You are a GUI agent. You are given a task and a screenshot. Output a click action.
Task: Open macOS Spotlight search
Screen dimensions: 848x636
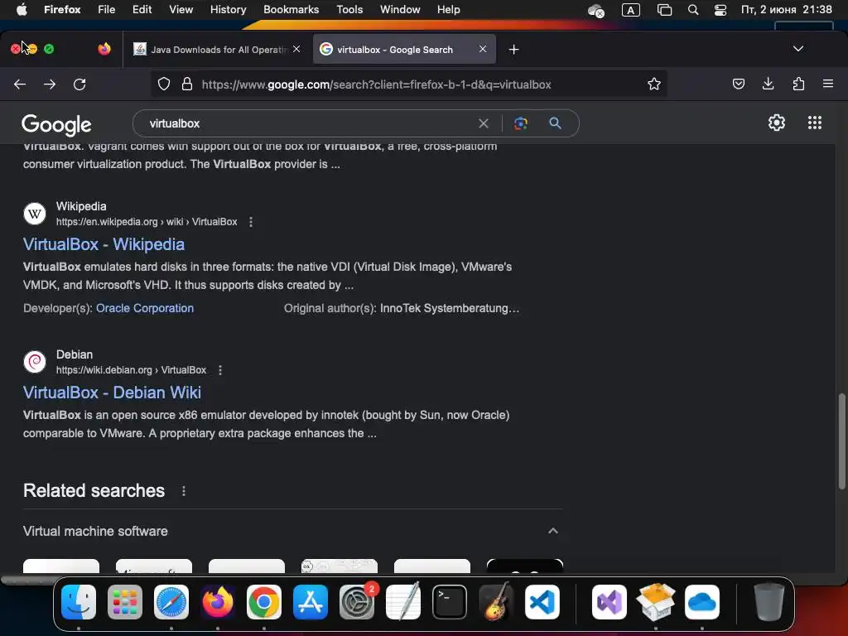[x=693, y=10]
